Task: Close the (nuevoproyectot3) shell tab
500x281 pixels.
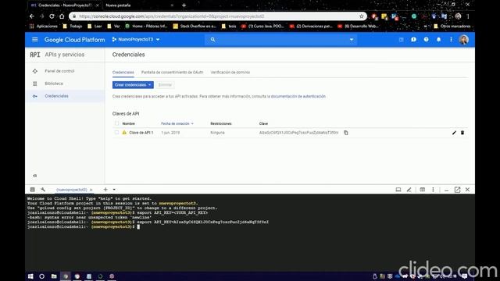Action: (x=91, y=190)
